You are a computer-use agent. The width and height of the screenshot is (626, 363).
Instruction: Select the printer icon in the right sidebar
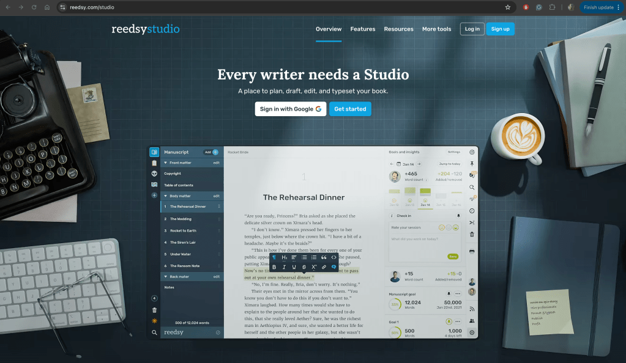pos(472,252)
